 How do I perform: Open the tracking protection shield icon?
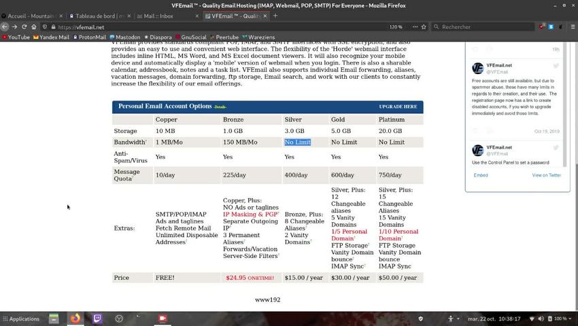coord(45,27)
